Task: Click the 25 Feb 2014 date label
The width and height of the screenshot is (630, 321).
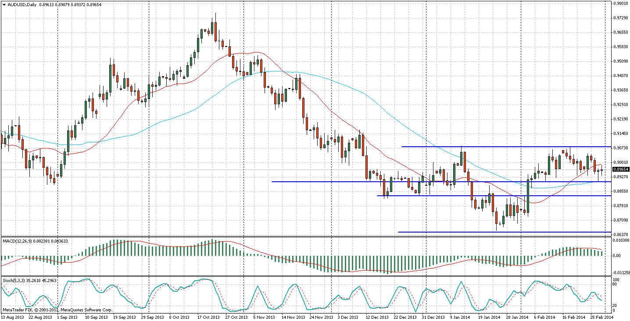Action: tap(601, 317)
